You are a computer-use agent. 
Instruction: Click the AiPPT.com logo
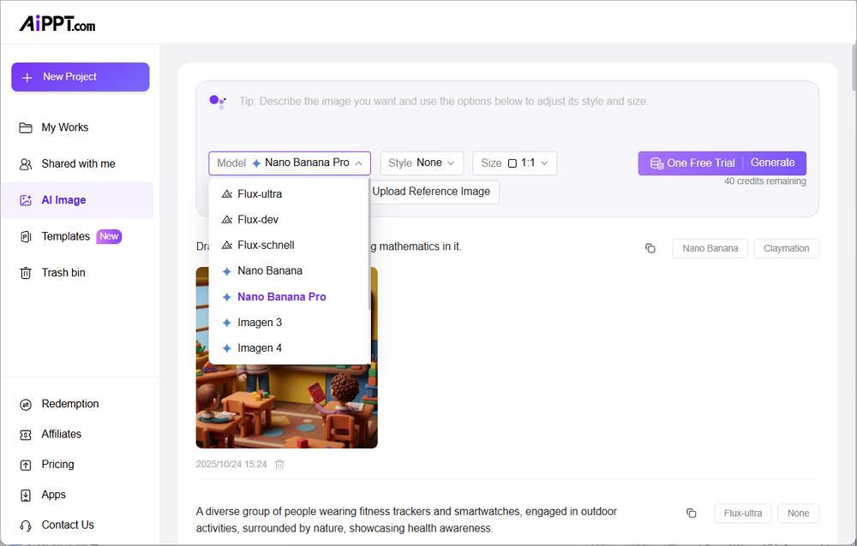pos(57,24)
